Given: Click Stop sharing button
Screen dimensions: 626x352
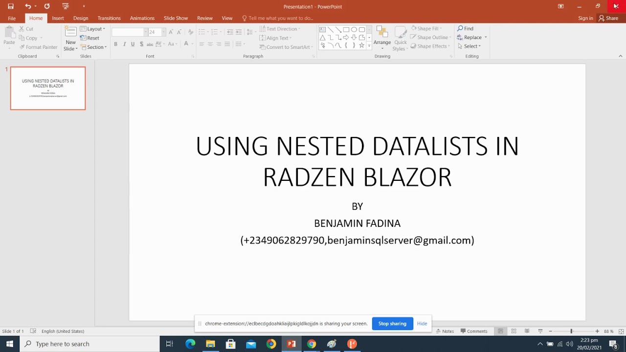Looking at the screenshot, I should (x=392, y=324).
